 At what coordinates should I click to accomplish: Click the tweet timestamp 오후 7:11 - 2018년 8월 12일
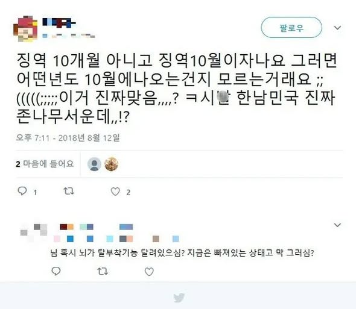tap(68, 137)
